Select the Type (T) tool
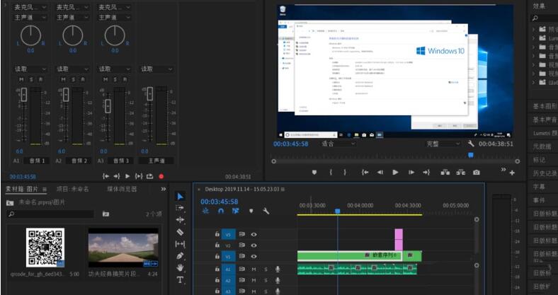 coord(180,279)
